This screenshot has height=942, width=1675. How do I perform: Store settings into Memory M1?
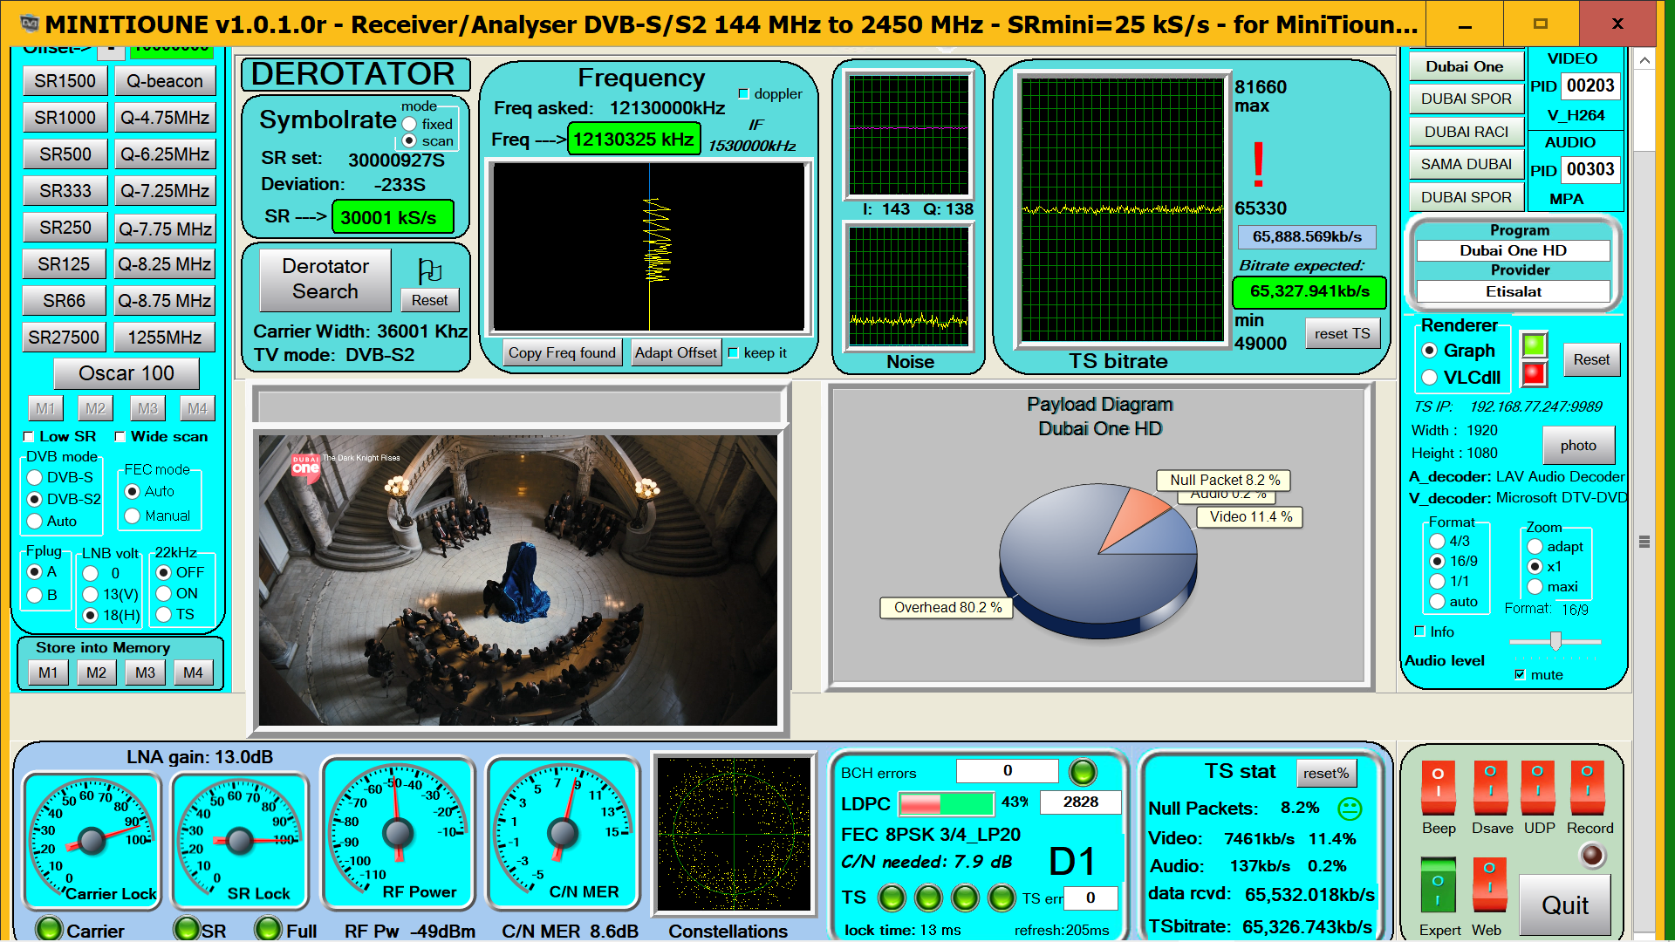[x=48, y=672]
